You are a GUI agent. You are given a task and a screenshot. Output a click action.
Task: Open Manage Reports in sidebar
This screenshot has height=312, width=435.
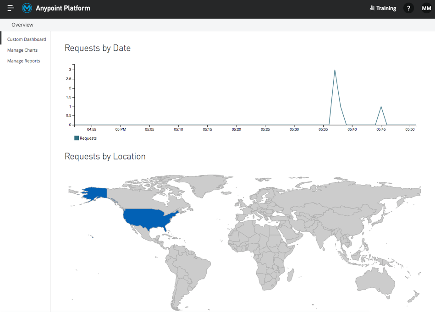[23, 61]
